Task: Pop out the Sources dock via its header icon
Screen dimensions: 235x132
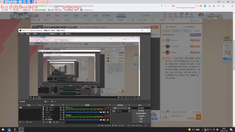Action: 63,105
